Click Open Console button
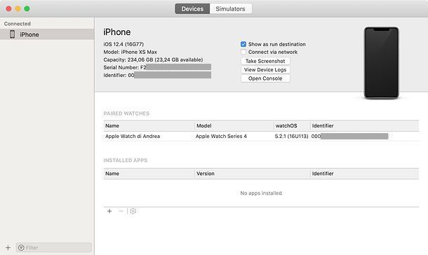Viewport: 428px width, 255px height. [265, 78]
